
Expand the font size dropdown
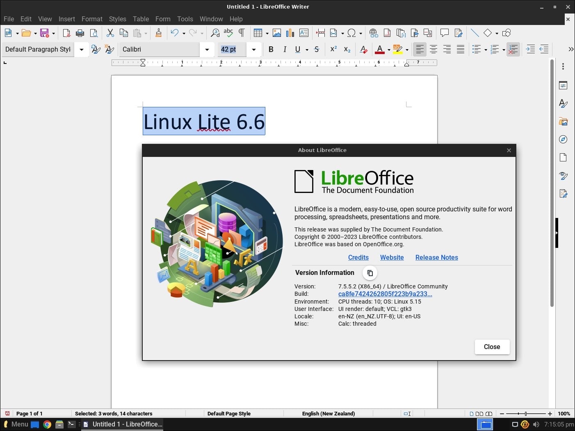pyautogui.click(x=253, y=49)
